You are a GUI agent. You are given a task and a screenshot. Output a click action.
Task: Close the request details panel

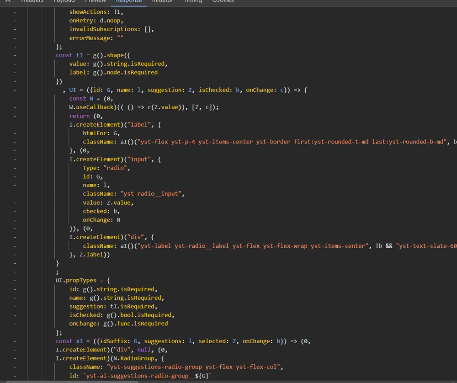tap(7, 1)
